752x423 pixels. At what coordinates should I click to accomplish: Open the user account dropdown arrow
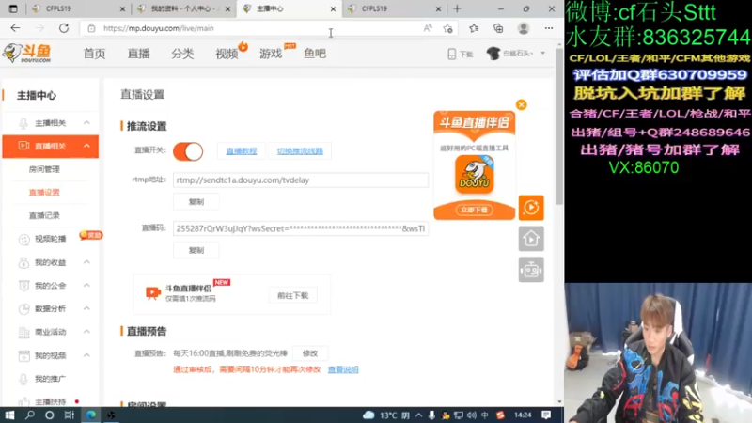543,54
